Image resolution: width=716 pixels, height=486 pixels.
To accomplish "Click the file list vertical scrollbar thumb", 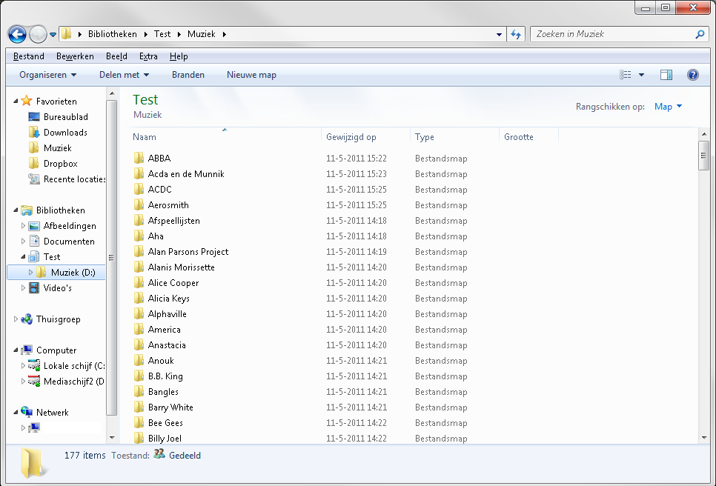I will 703,156.
